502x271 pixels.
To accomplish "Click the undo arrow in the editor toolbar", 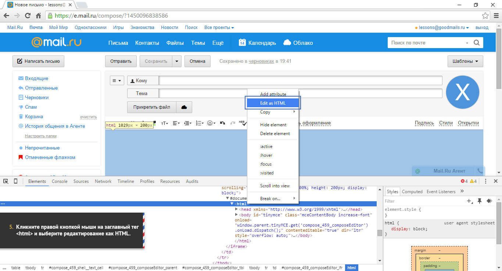I will [x=222, y=123].
